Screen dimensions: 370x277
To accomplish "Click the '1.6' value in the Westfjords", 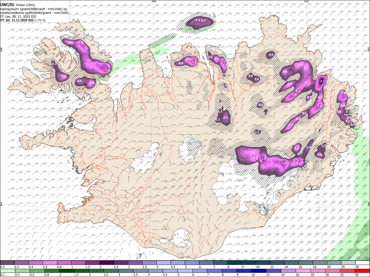I will pyautogui.click(x=108, y=70).
